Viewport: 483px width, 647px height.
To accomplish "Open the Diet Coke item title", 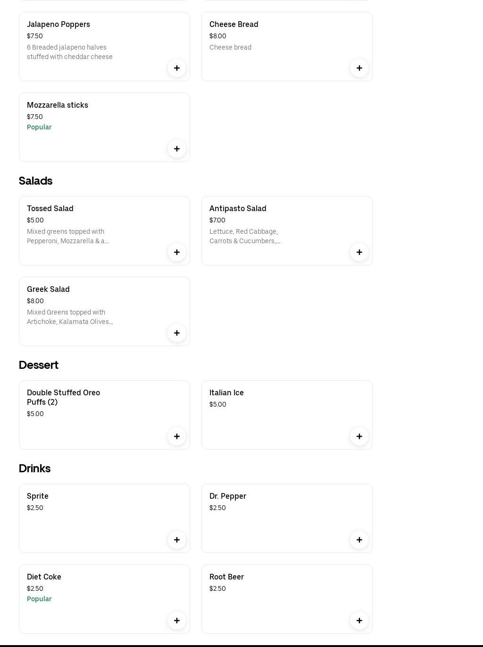I will [x=44, y=577].
